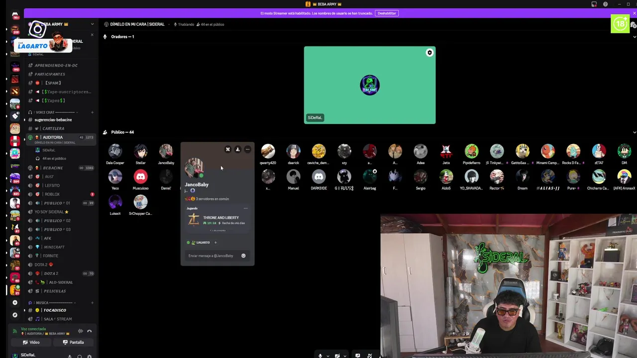Click Pipidefierro's avatar in audience

click(471, 151)
